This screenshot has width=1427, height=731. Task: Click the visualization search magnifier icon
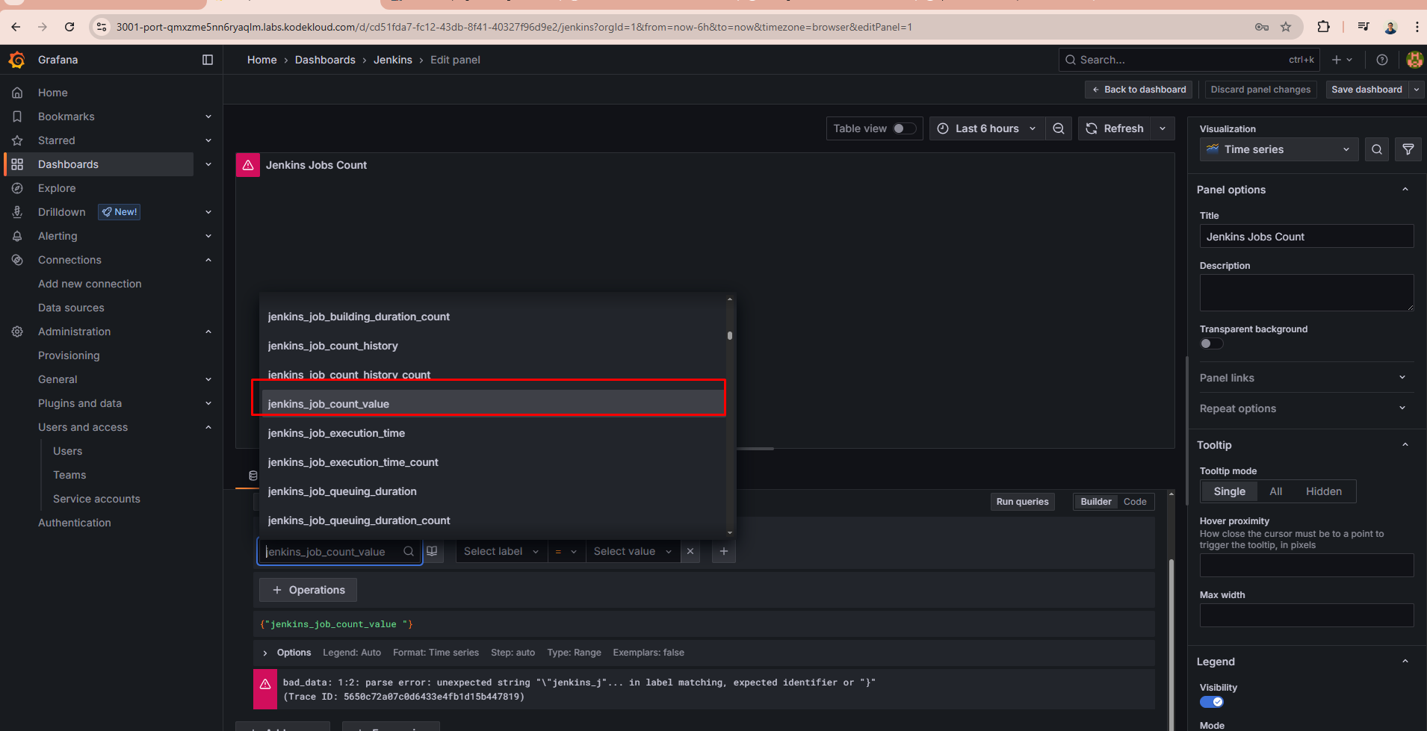(x=1377, y=149)
